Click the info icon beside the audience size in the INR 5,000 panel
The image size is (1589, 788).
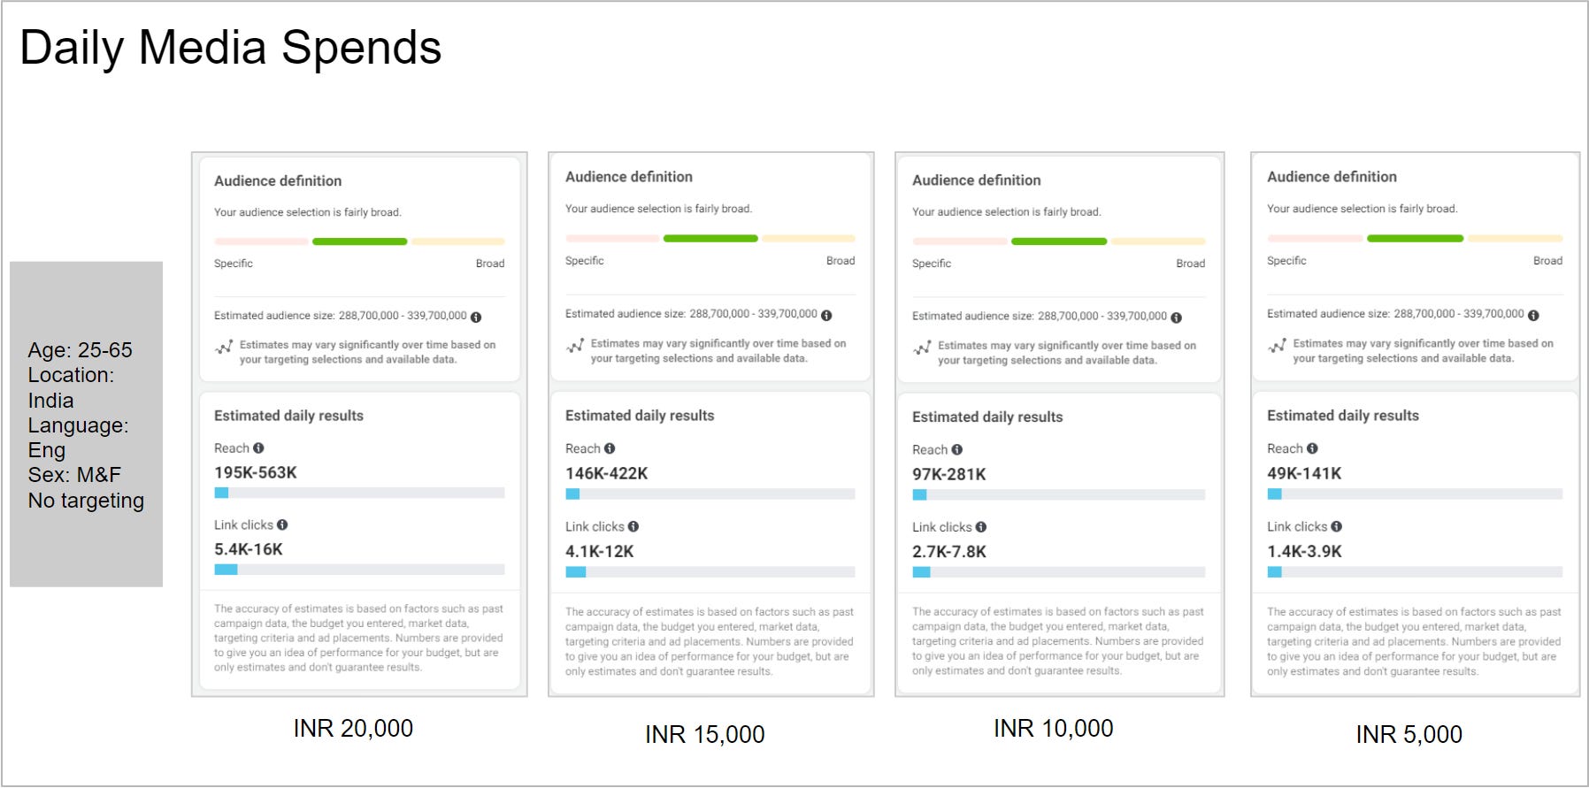pos(1533,315)
